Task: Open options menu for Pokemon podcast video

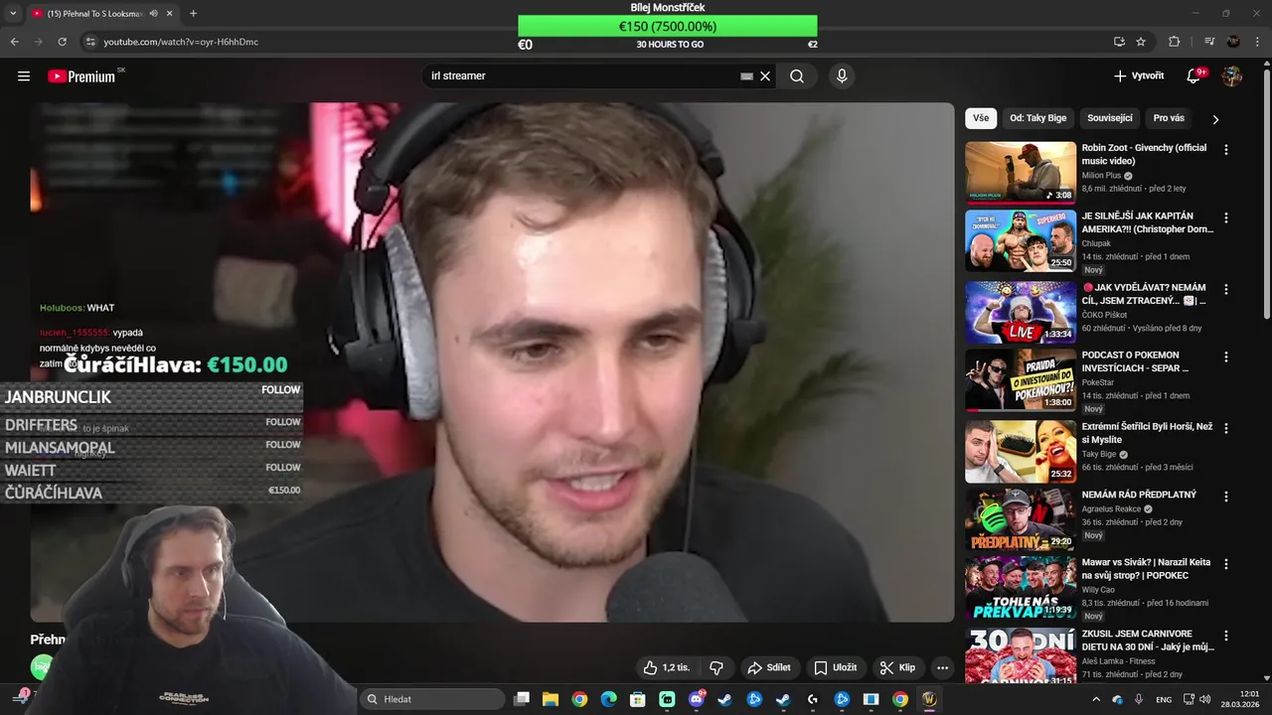Action: pyautogui.click(x=1225, y=357)
